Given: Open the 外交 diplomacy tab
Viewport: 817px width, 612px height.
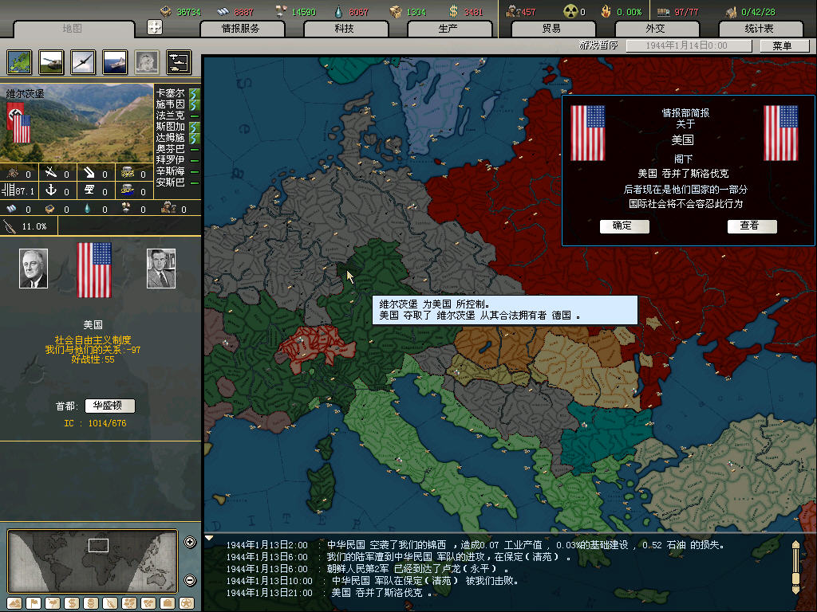Looking at the screenshot, I should (x=656, y=29).
